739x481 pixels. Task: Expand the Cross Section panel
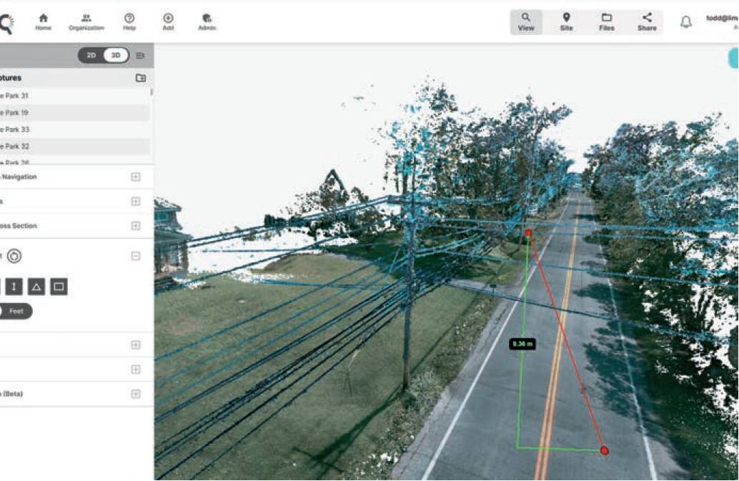pyautogui.click(x=135, y=226)
